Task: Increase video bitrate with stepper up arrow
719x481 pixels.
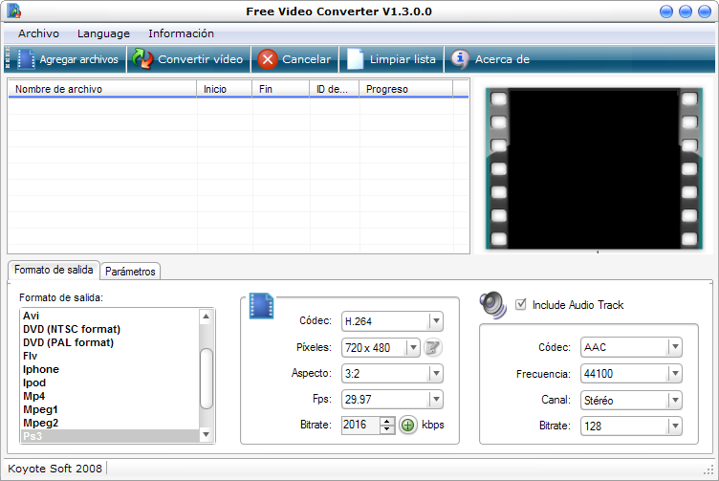Action: pyautogui.click(x=387, y=421)
